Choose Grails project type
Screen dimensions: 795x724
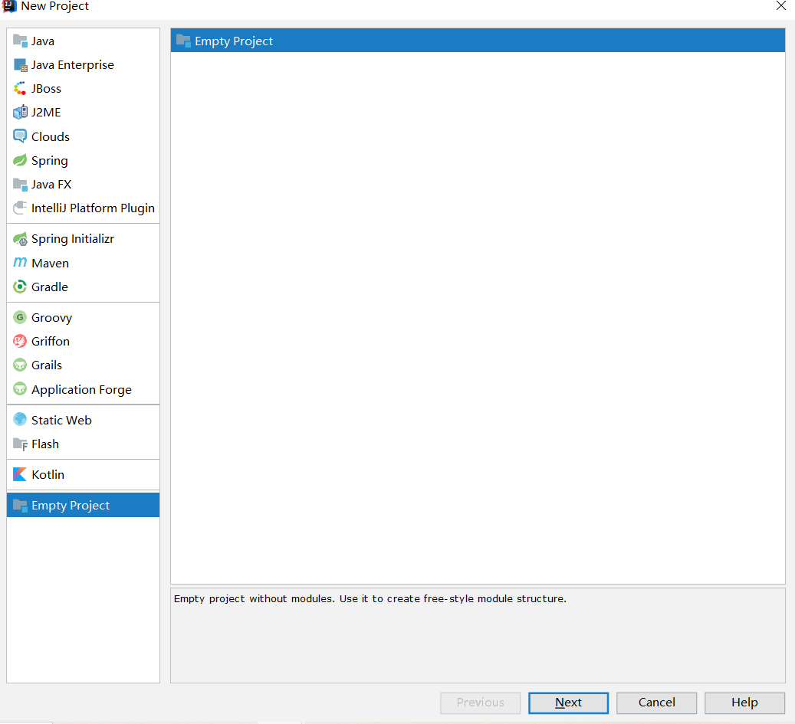pos(83,365)
